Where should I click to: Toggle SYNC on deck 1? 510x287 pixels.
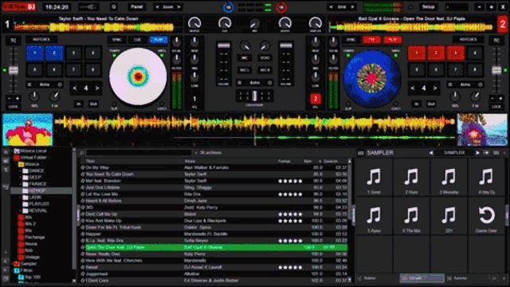pyautogui.click(x=117, y=40)
